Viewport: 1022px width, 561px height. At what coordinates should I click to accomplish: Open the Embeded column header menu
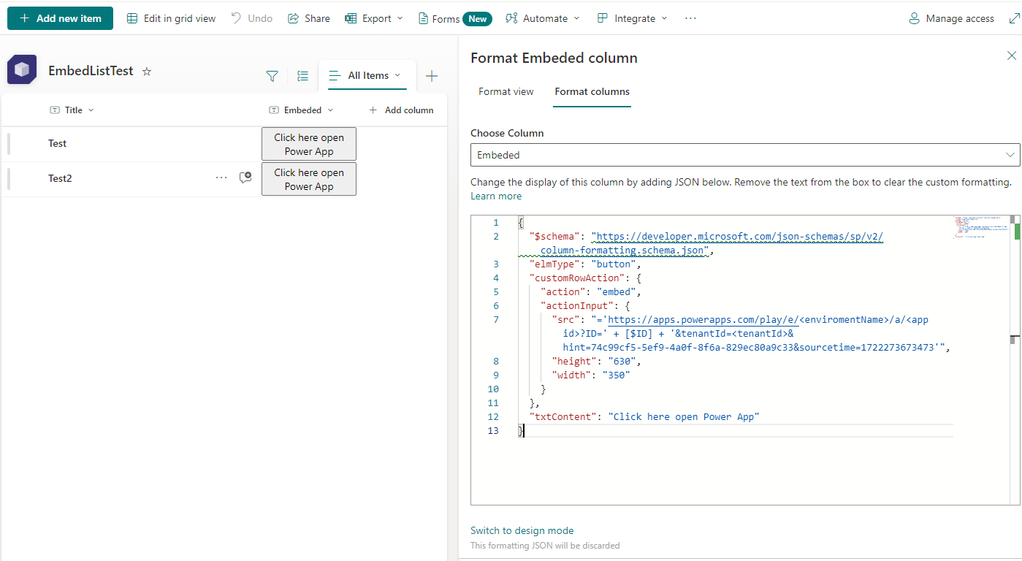tap(301, 110)
